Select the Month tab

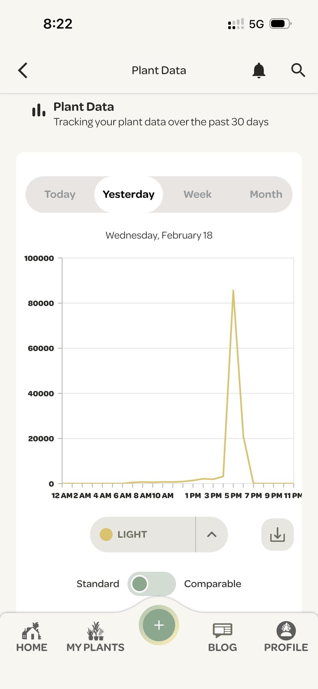point(266,194)
